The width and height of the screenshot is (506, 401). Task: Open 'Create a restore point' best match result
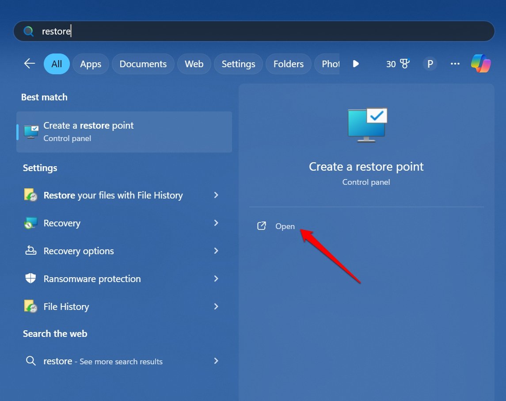(x=124, y=132)
